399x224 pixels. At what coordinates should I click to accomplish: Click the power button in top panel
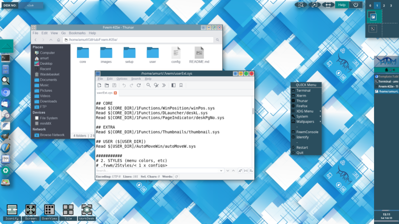point(356,5)
